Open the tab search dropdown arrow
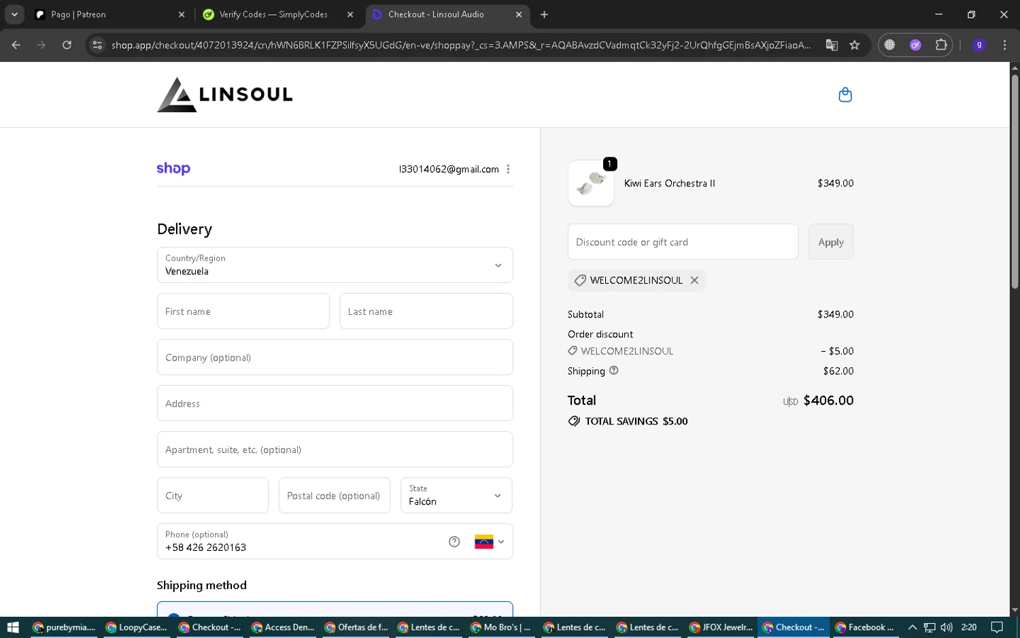 click(x=14, y=14)
